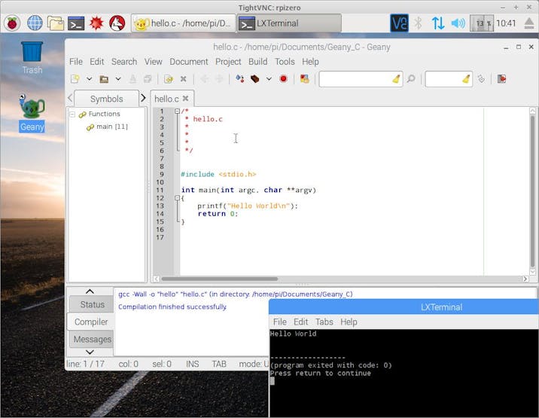Viewport: 539px width, 418px height.
Task: Open the build icon dropdown arrow
Action: [269, 78]
